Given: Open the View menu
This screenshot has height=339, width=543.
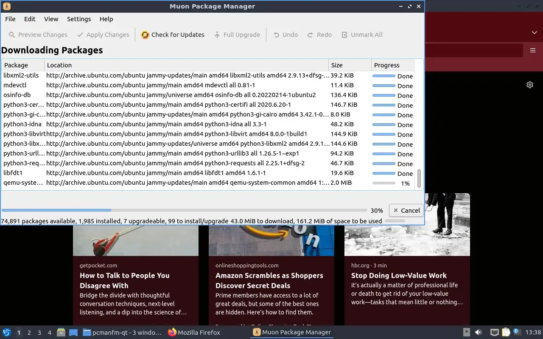Looking at the screenshot, I should coord(51,19).
